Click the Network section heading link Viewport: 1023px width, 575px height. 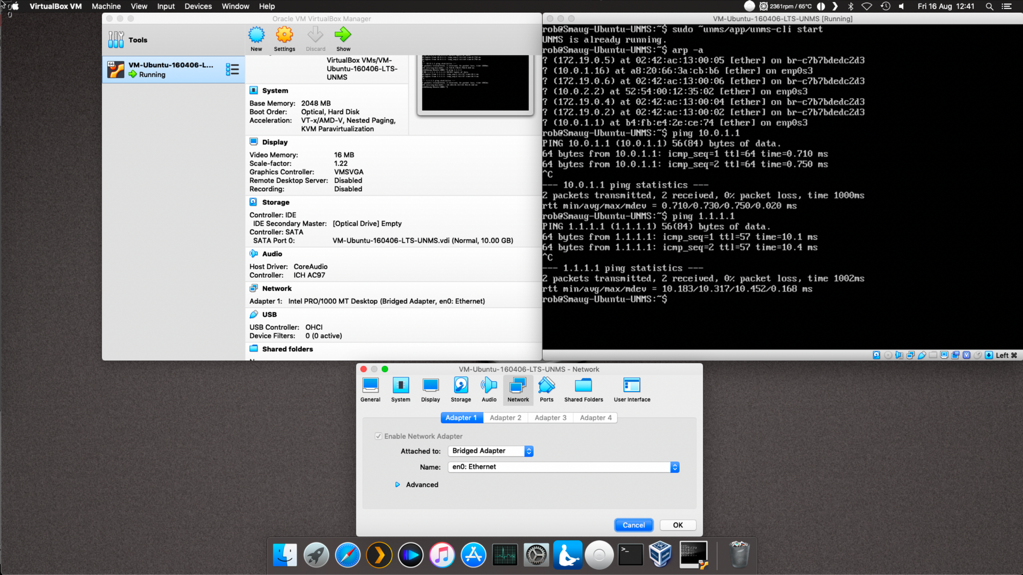(x=277, y=289)
